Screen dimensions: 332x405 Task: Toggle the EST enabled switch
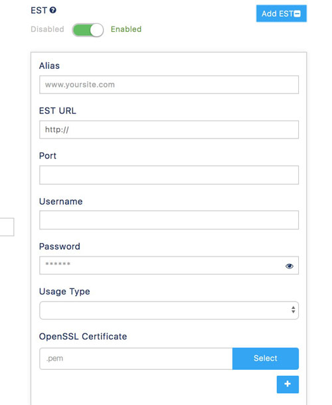88,30
